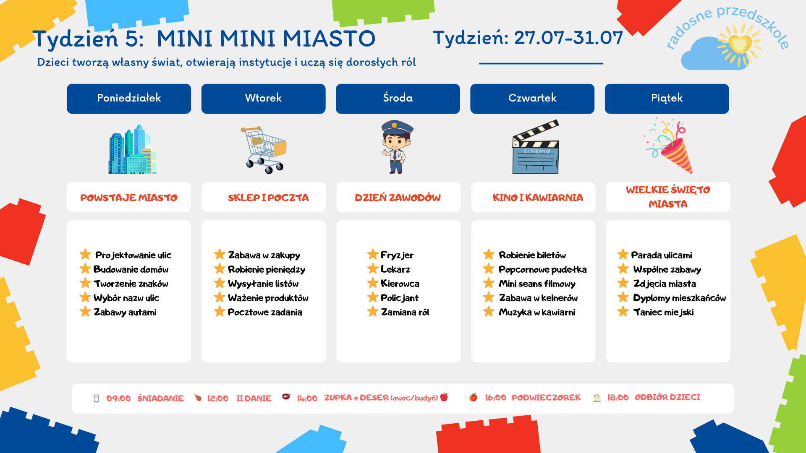Viewport: 806px width, 453px height.
Task: Click the Popcornowe pudełka item
Action: [x=543, y=270]
